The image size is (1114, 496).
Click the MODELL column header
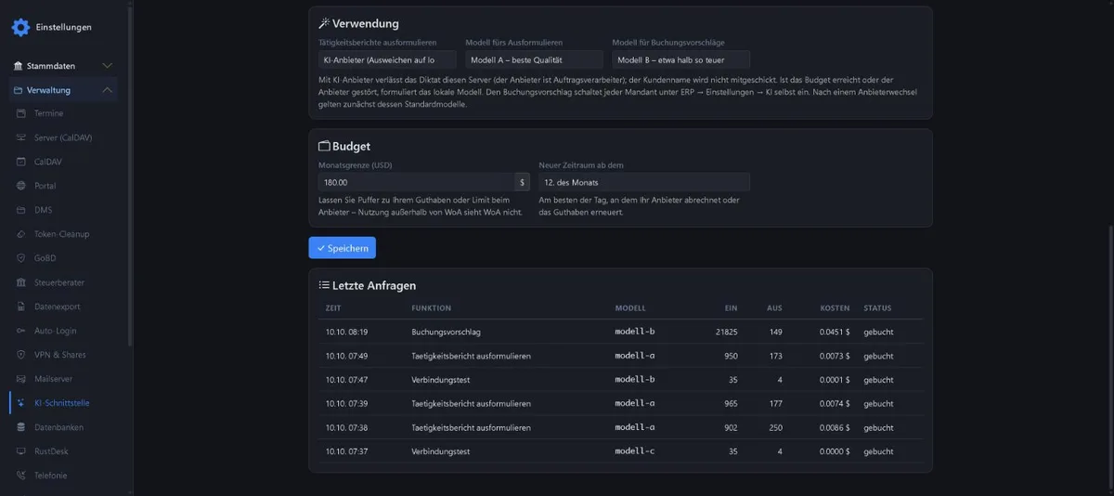630,307
